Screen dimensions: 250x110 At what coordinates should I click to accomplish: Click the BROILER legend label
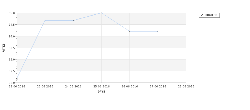[211, 15]
